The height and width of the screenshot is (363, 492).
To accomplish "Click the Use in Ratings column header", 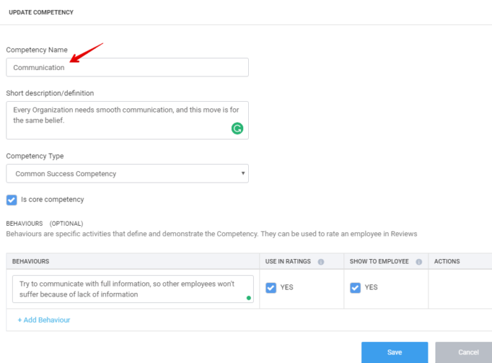I will click(288, 262).
